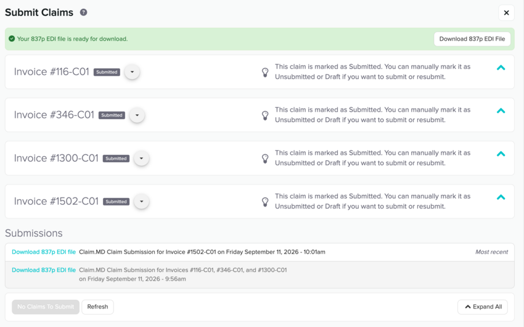Collapse the Invoice #1300-C01 panel with the chevron

[501, 154]
